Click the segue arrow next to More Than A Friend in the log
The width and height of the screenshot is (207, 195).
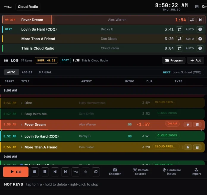(22, 147)
